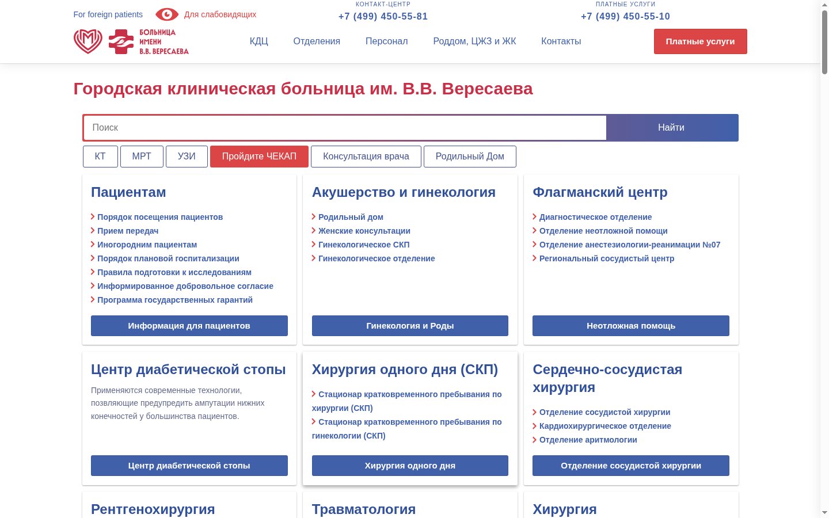Screen dimensions: 829x518
Task: Open the КДЦ menu item
Action: click(x=259, y=41)
